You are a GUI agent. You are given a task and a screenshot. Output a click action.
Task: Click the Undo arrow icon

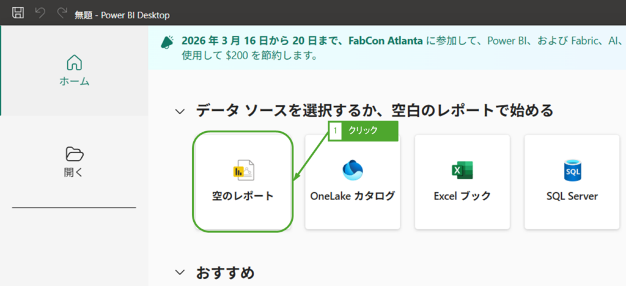[40, 13]
